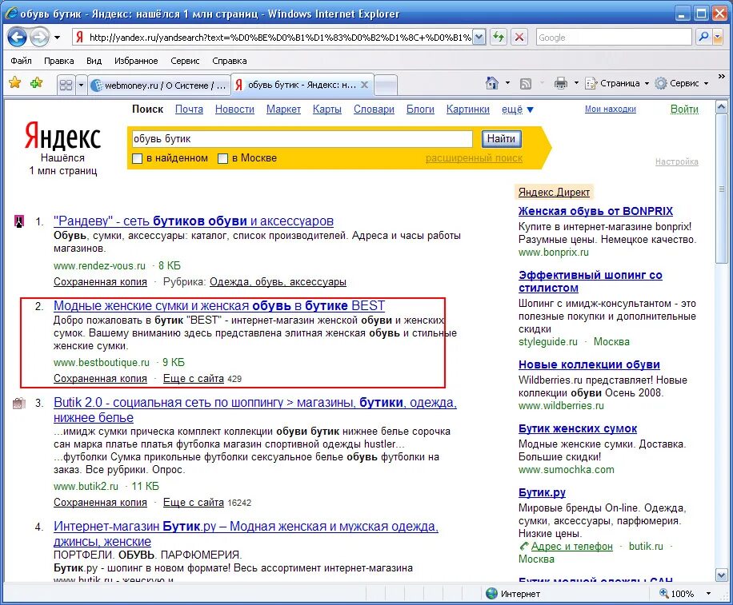Click the address bar URL field
This screenshot has height=605, width=733.
point(279,38)
